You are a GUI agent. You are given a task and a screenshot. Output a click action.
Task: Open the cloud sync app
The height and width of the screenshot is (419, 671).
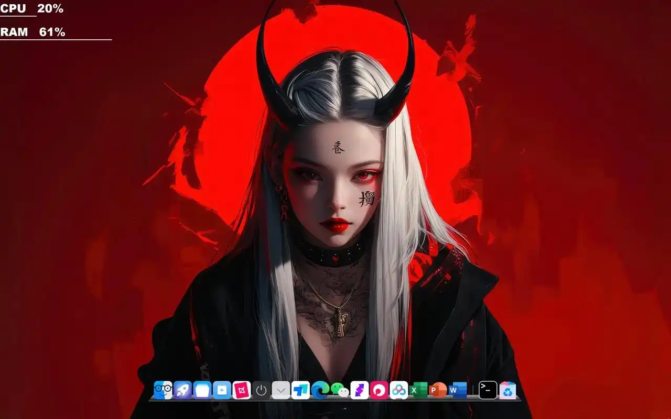click(x=398, y=390)
